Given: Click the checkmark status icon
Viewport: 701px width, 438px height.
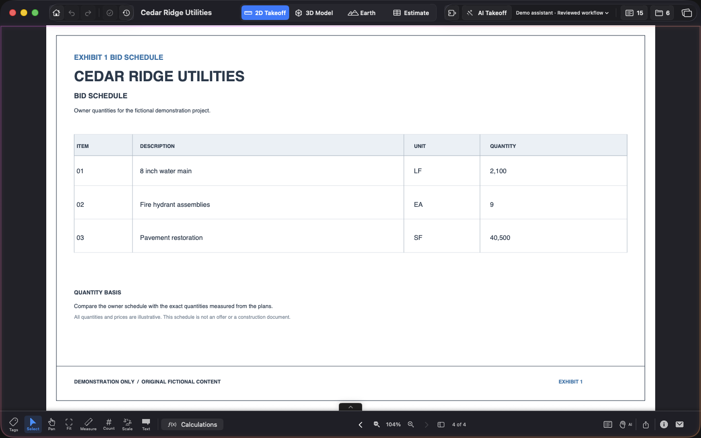Looking at the screenshot, I should 110,13.
